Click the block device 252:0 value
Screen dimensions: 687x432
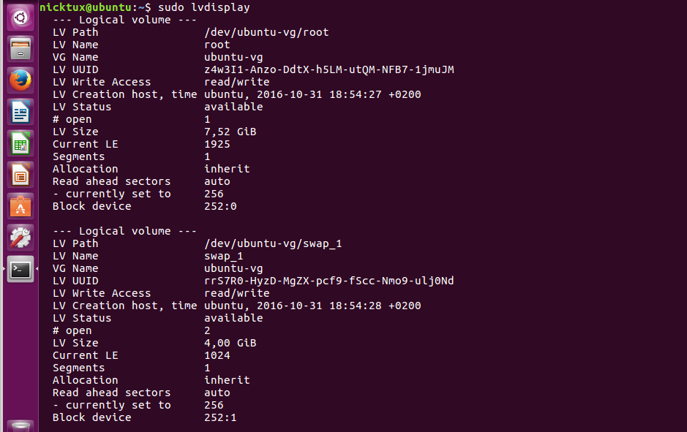pyautogui.click(x=220, y=206)
